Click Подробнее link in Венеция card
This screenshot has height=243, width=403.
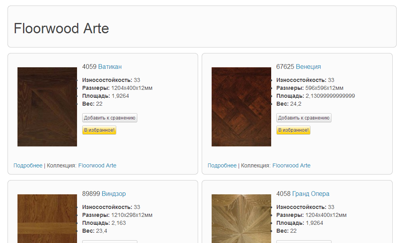tap(222, 165)
